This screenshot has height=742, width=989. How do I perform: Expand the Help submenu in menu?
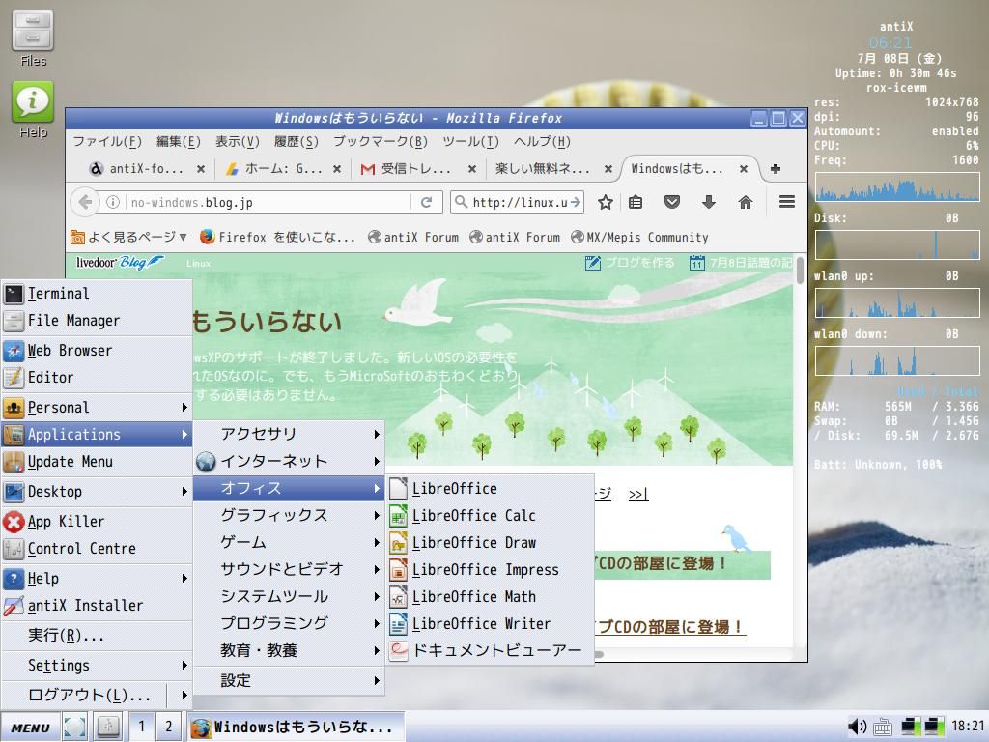97,578
